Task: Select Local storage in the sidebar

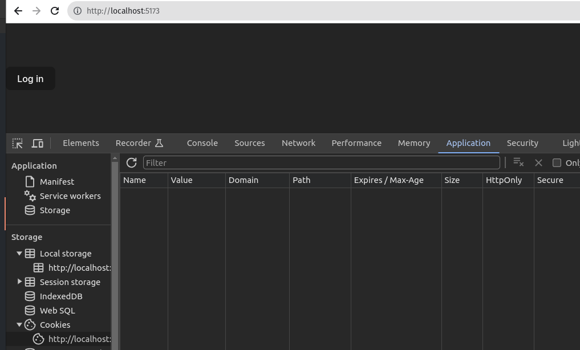Action: (66, 254)
